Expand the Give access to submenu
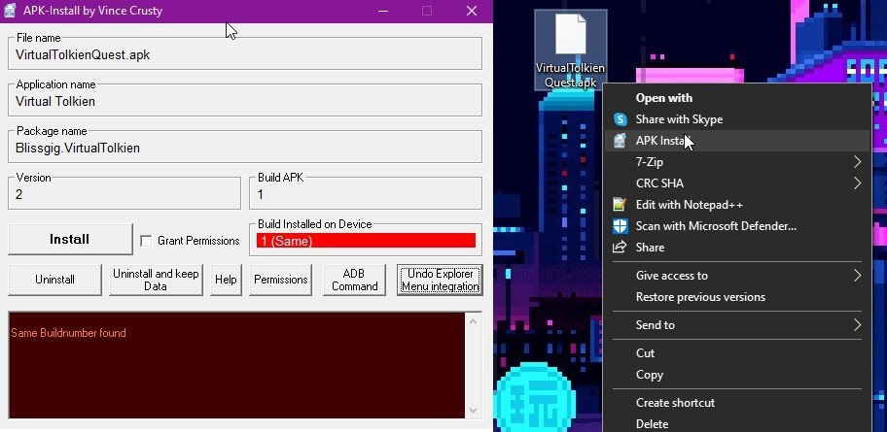 pos(857,276)
